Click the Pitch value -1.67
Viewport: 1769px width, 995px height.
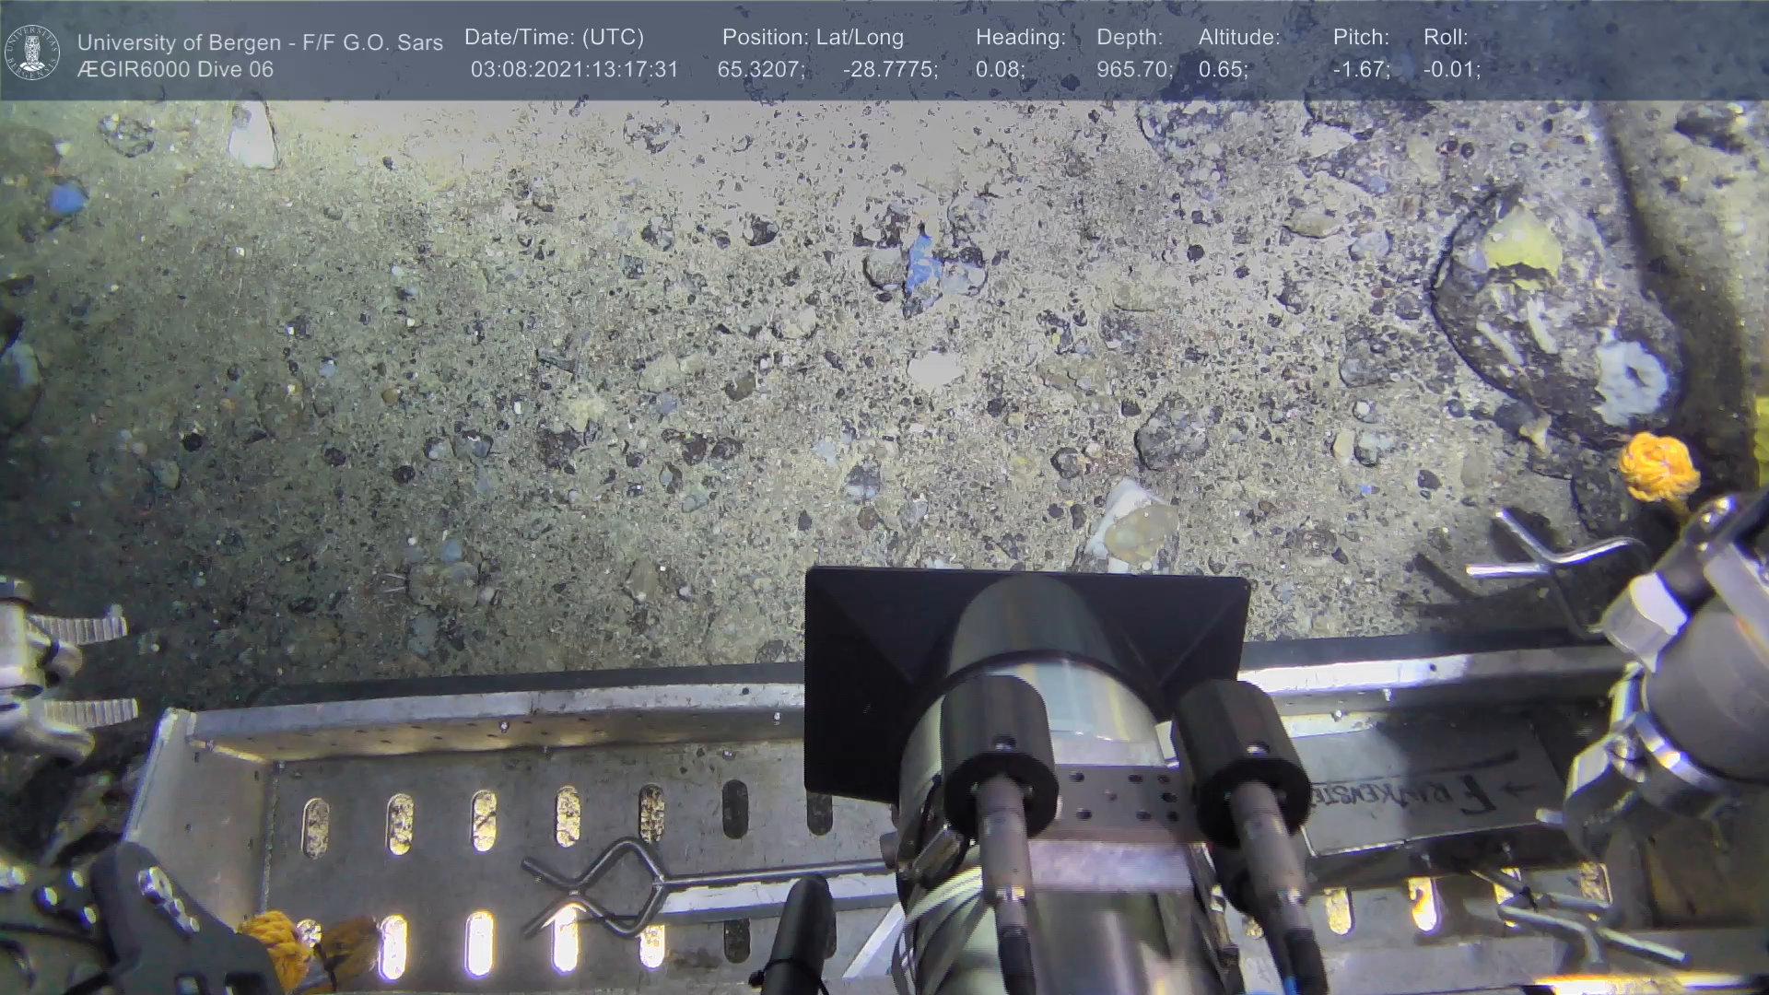tap(1361, 70)
